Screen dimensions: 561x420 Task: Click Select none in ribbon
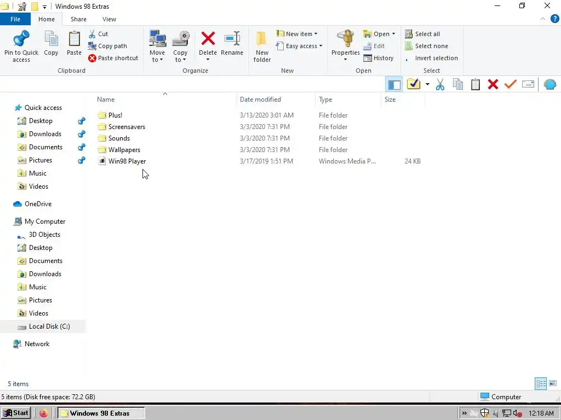[x=426, y=46]
